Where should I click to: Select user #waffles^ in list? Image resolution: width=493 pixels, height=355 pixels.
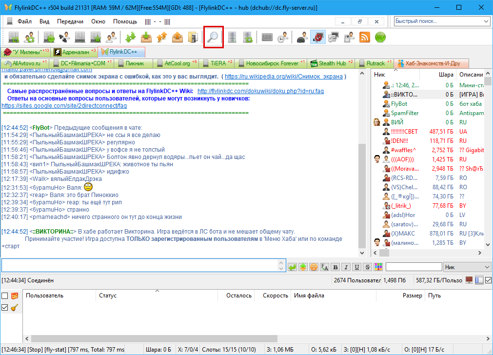coord(403,150)
